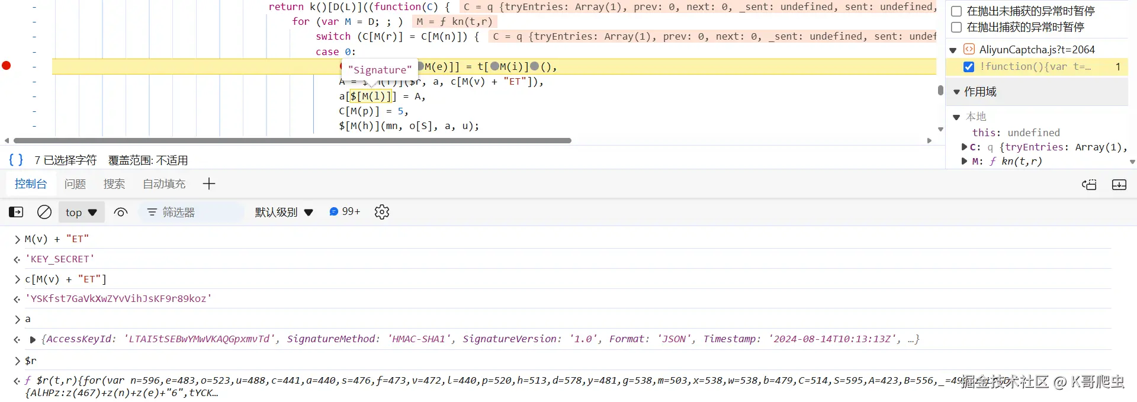Click the 'case 0:' code line

pyautogui.click(x=336, y=52)
